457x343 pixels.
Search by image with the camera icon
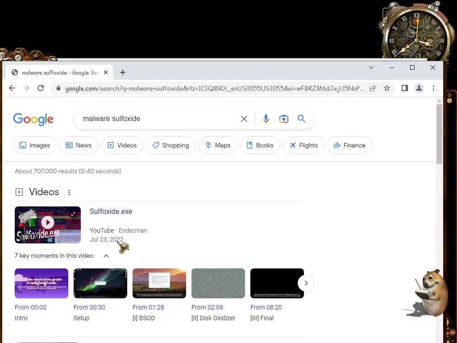coord(283,119)
